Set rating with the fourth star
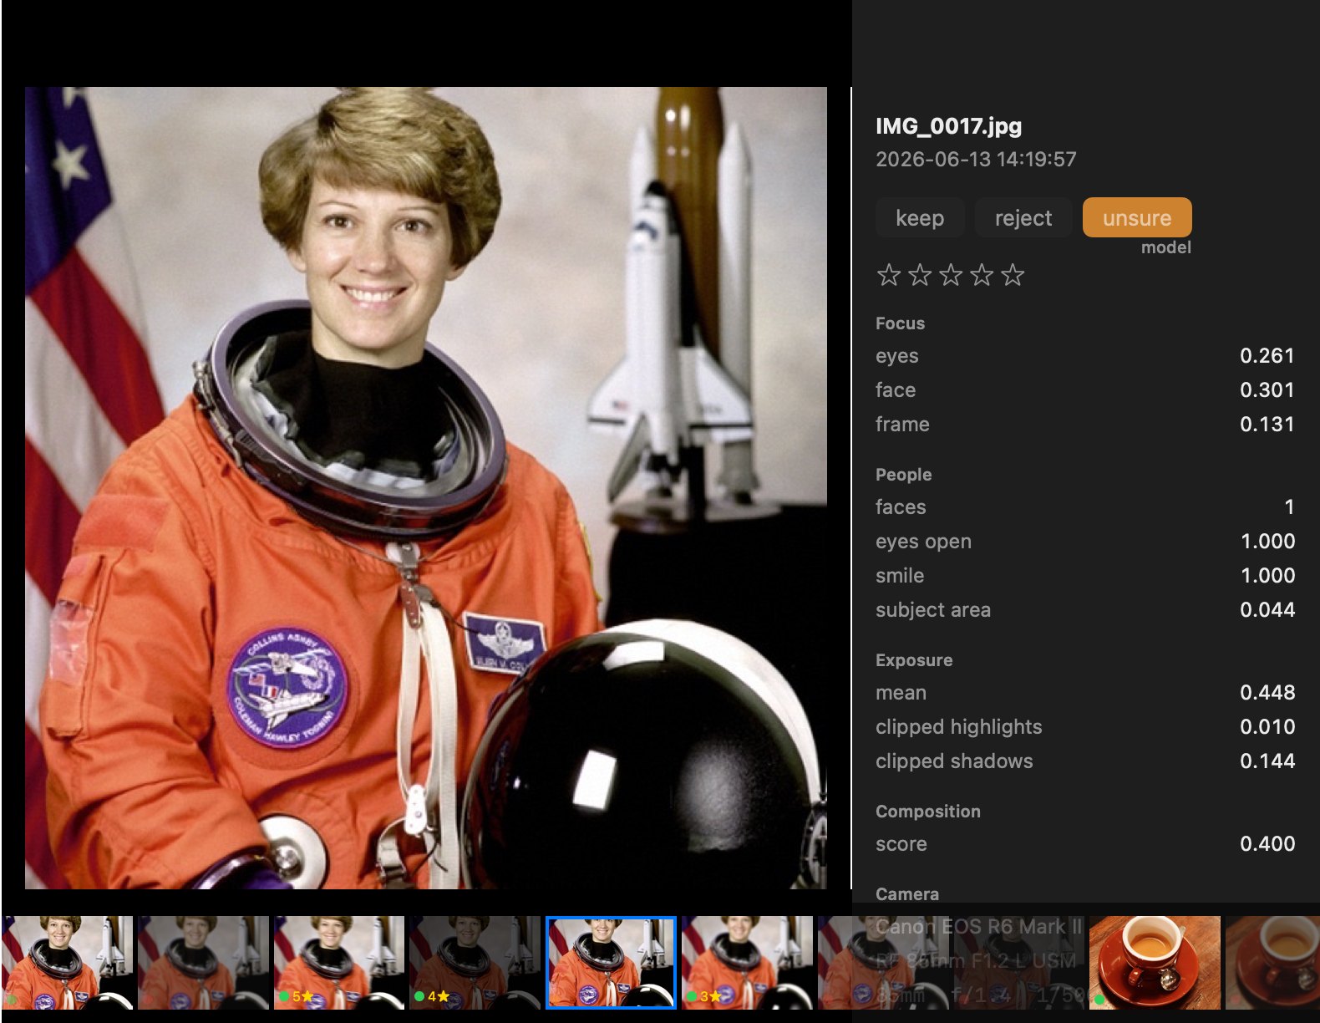Viewport: 1320px width, 1023px height. pos(982,274)
